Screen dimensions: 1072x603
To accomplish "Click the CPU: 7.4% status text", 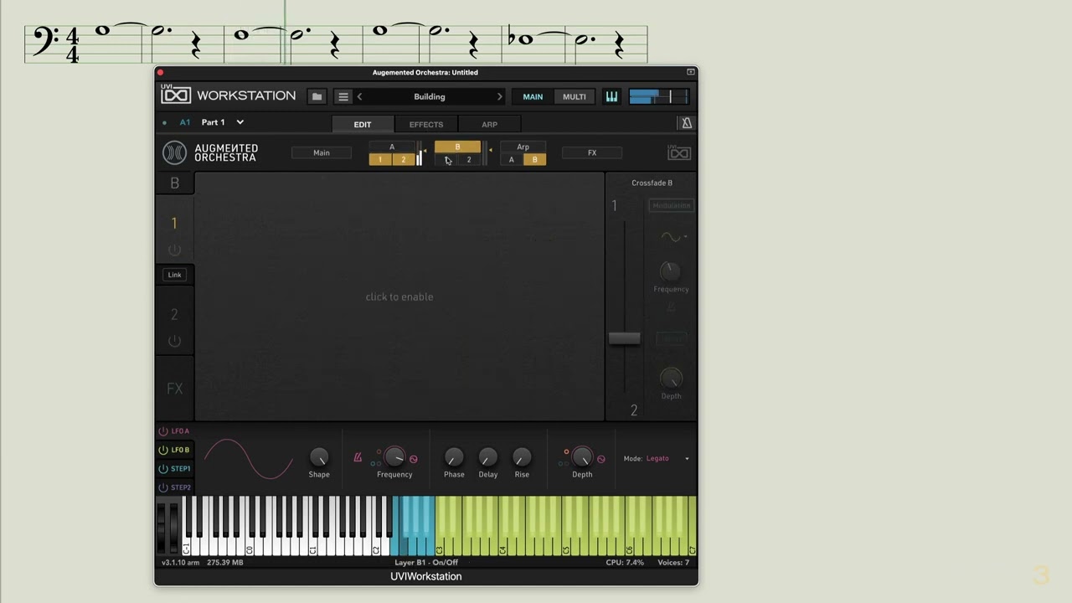I will pyautogui.click(x=625, y=563).
